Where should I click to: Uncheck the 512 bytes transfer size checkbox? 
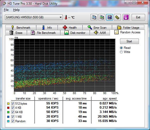pyautogui.click(x=13, y=104)
